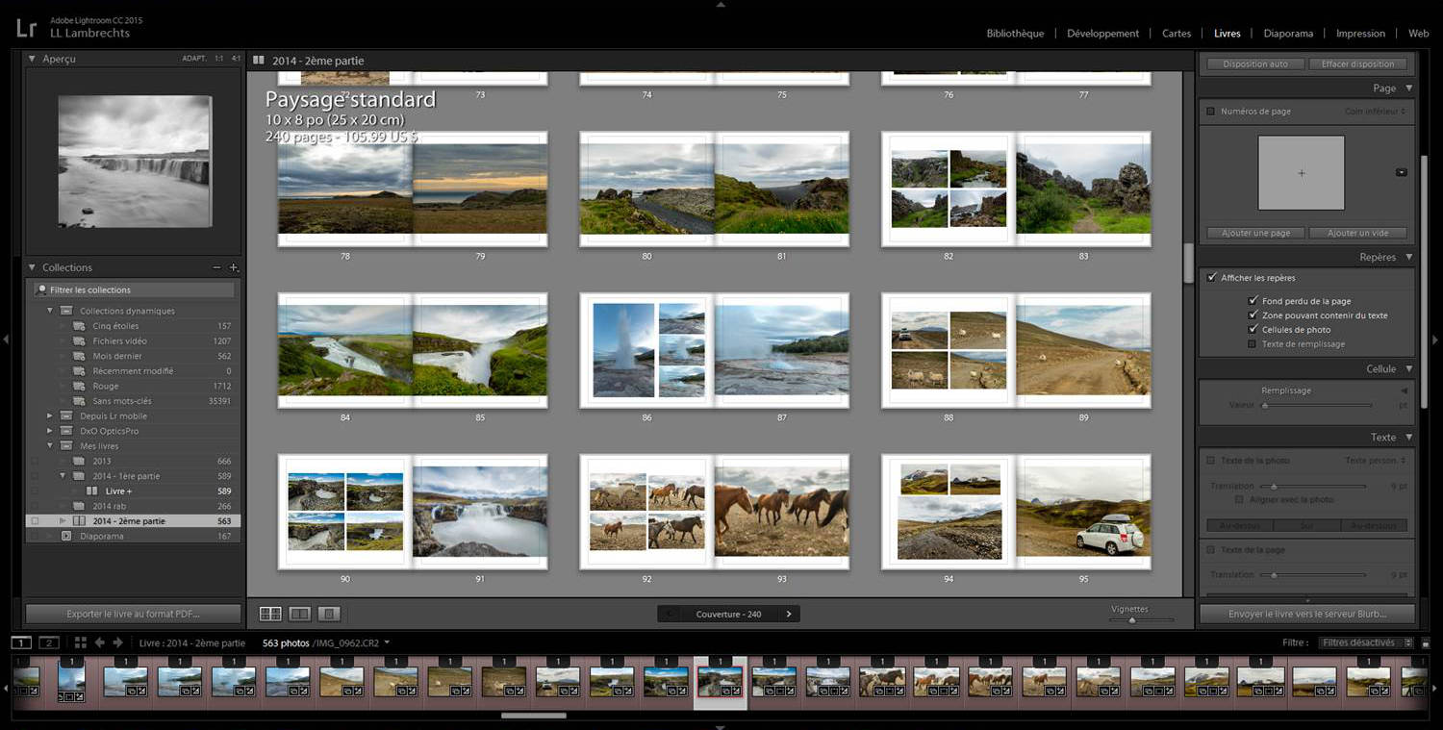Open grid view from filmstrip toolbar

click(81, 642)
